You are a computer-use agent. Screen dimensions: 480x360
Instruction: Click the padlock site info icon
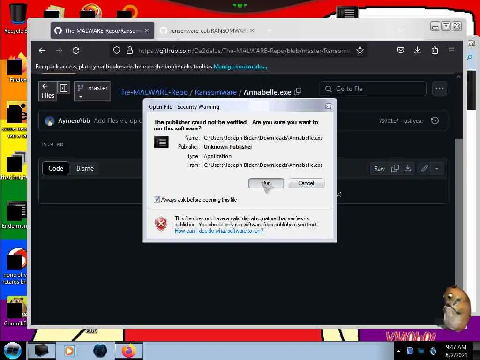(x=130, y=51)
